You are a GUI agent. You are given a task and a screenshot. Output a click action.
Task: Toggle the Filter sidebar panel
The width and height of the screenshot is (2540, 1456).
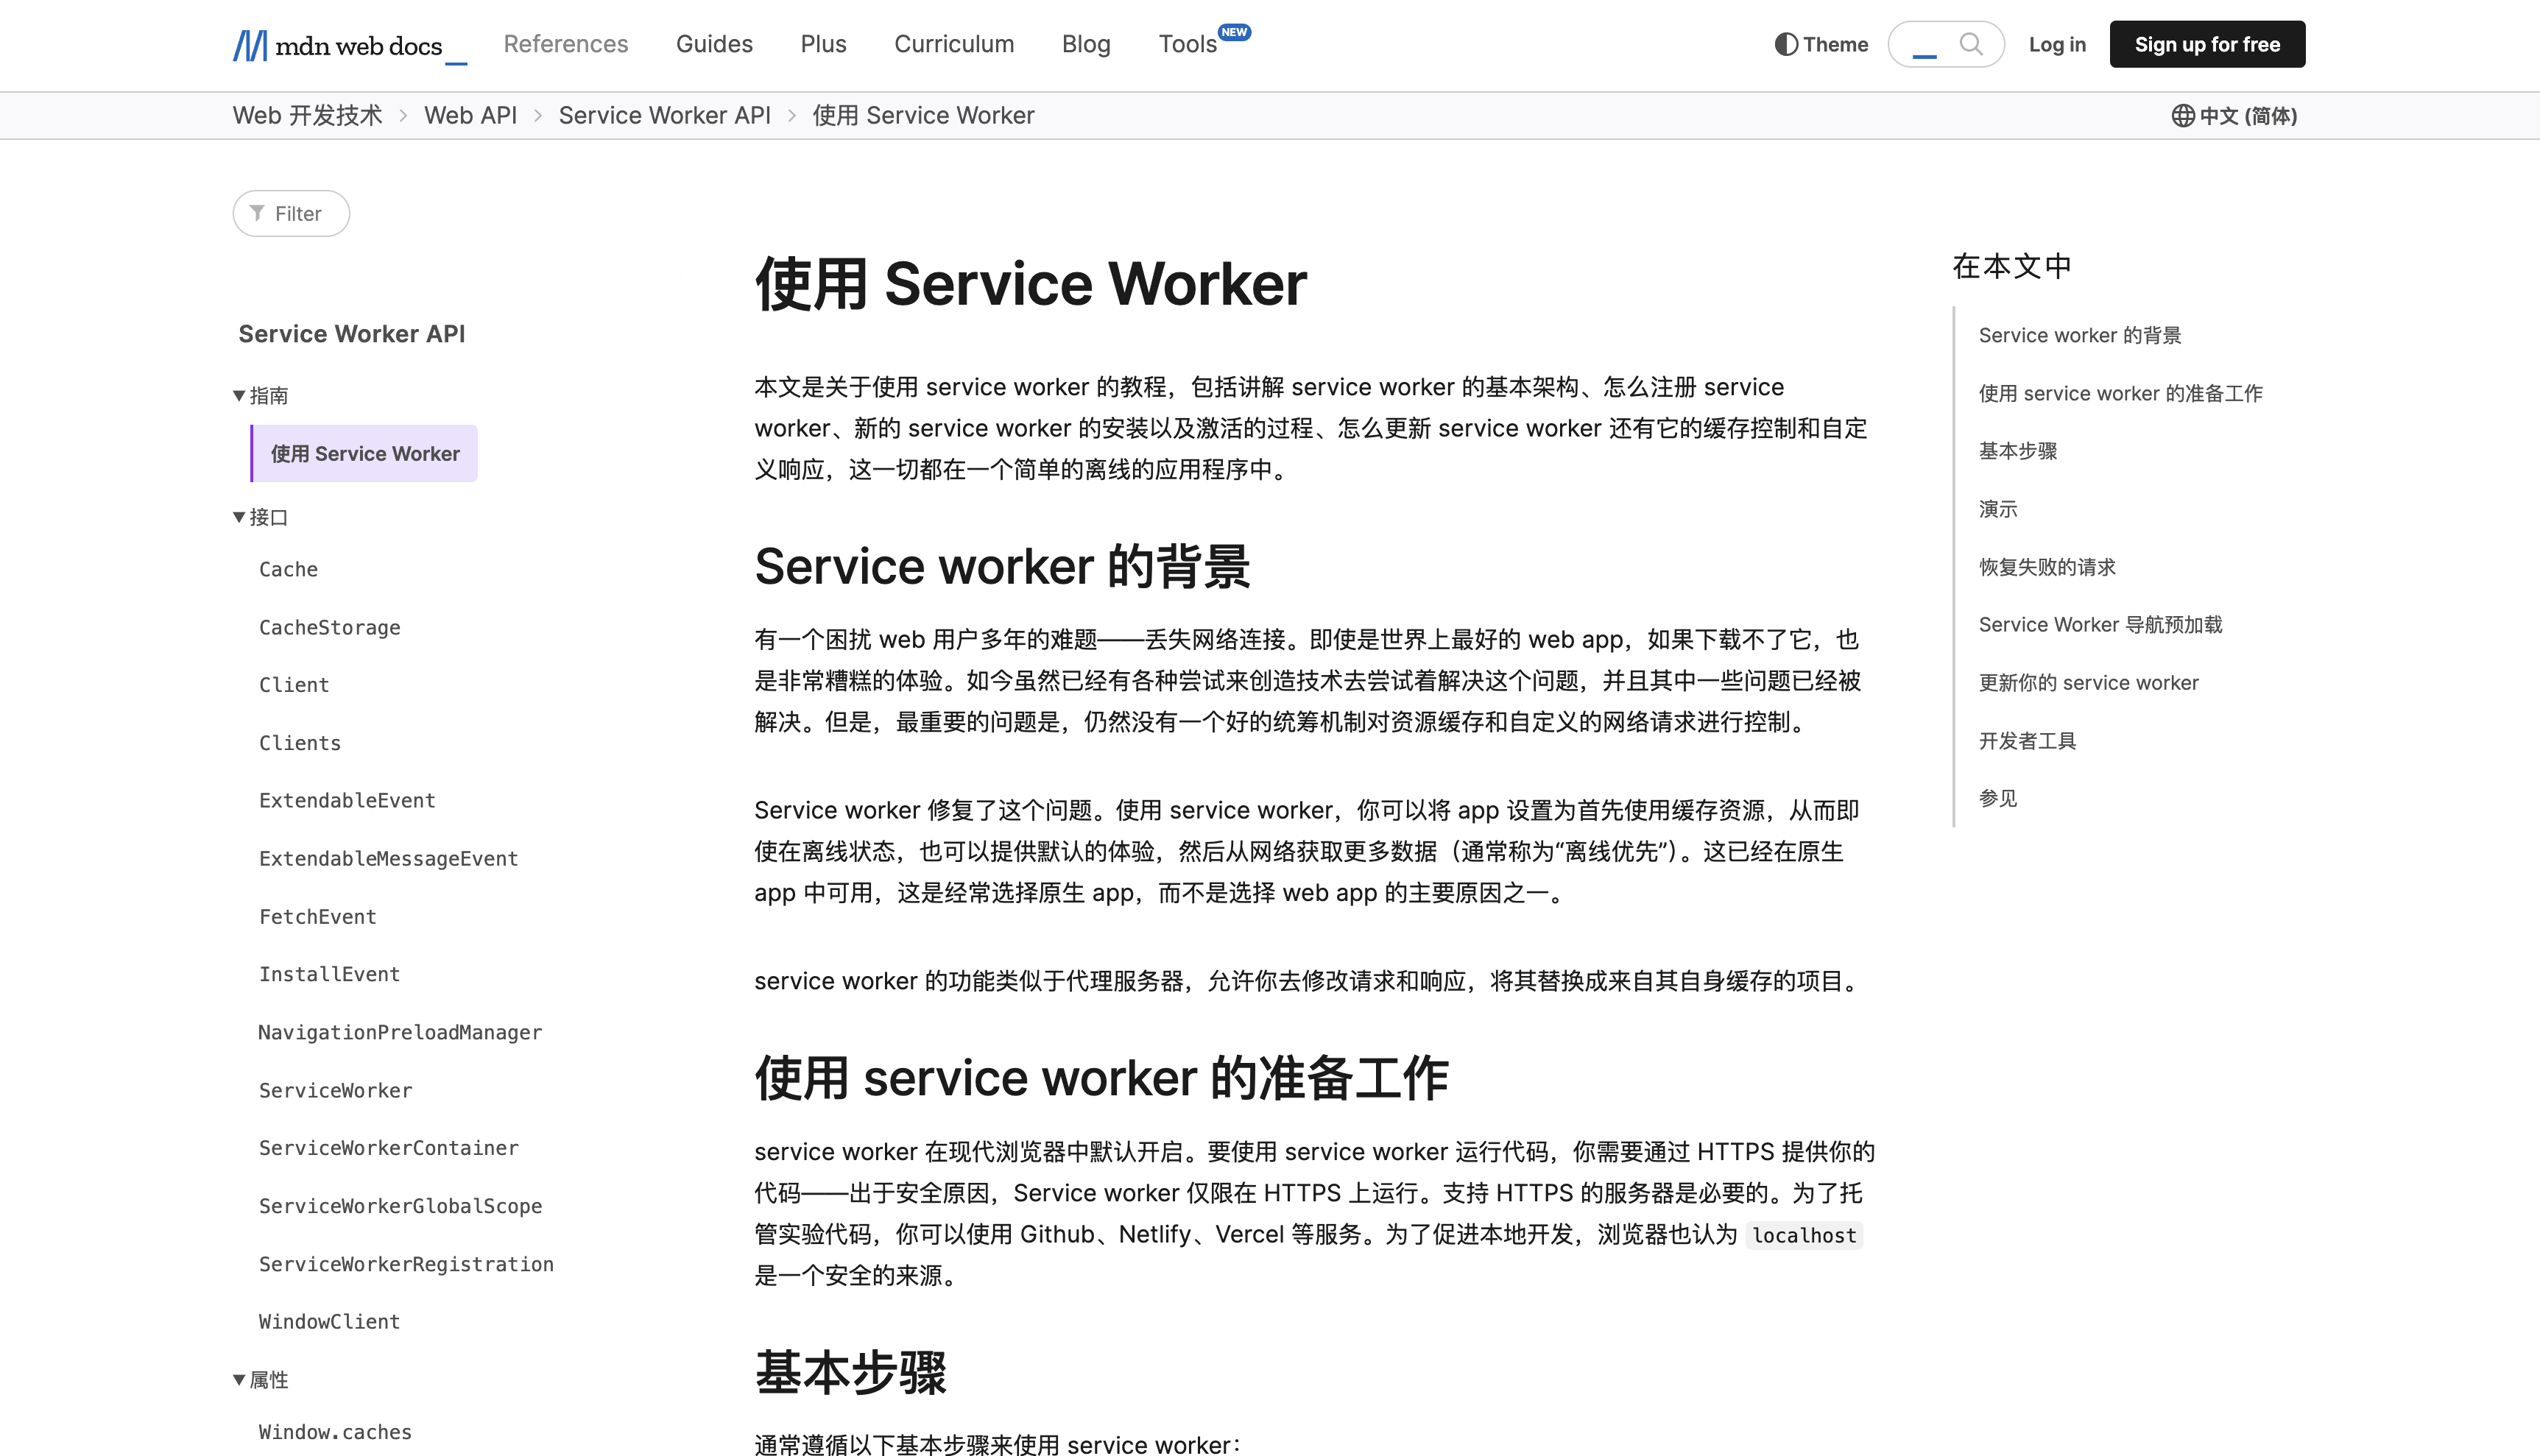292,213
